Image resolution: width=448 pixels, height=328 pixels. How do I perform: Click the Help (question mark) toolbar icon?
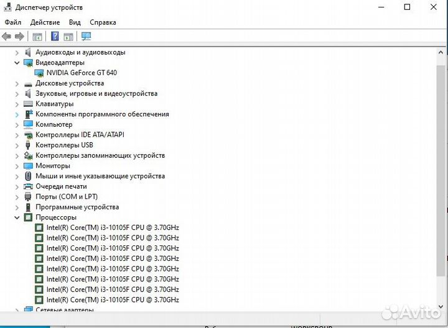pyautogui.click(x=55, y=37)
